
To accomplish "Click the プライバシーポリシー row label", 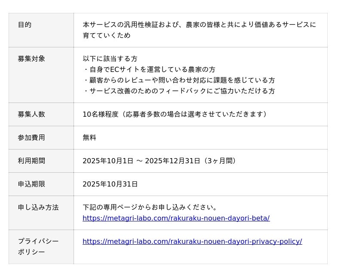I will [38, 246].
